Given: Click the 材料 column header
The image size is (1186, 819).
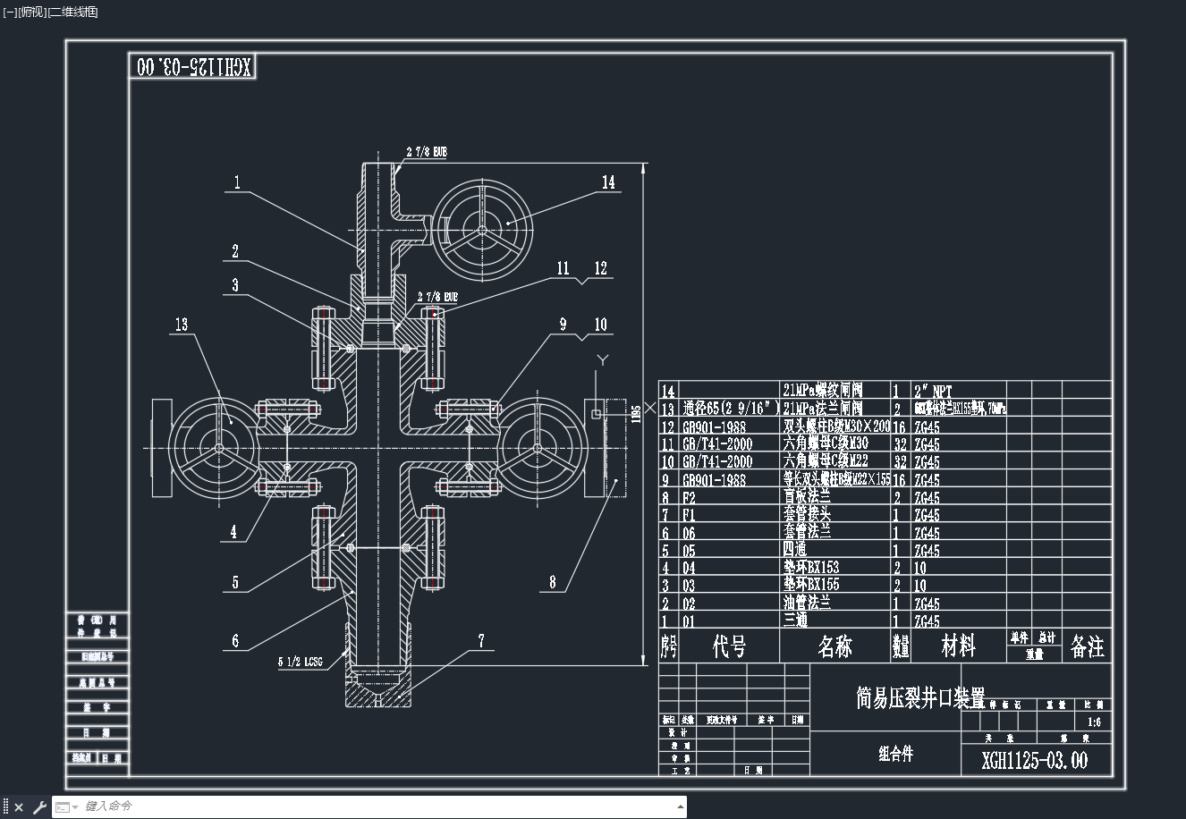Looking at the screenshot, I should pos(958,646).
